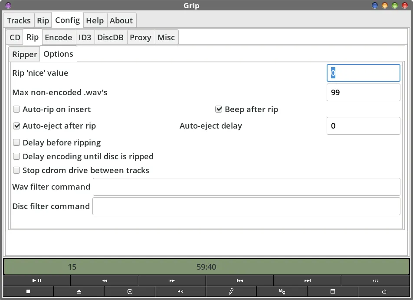
Task: Select the Config Rip sub-tab
Action: click(33, 37)
